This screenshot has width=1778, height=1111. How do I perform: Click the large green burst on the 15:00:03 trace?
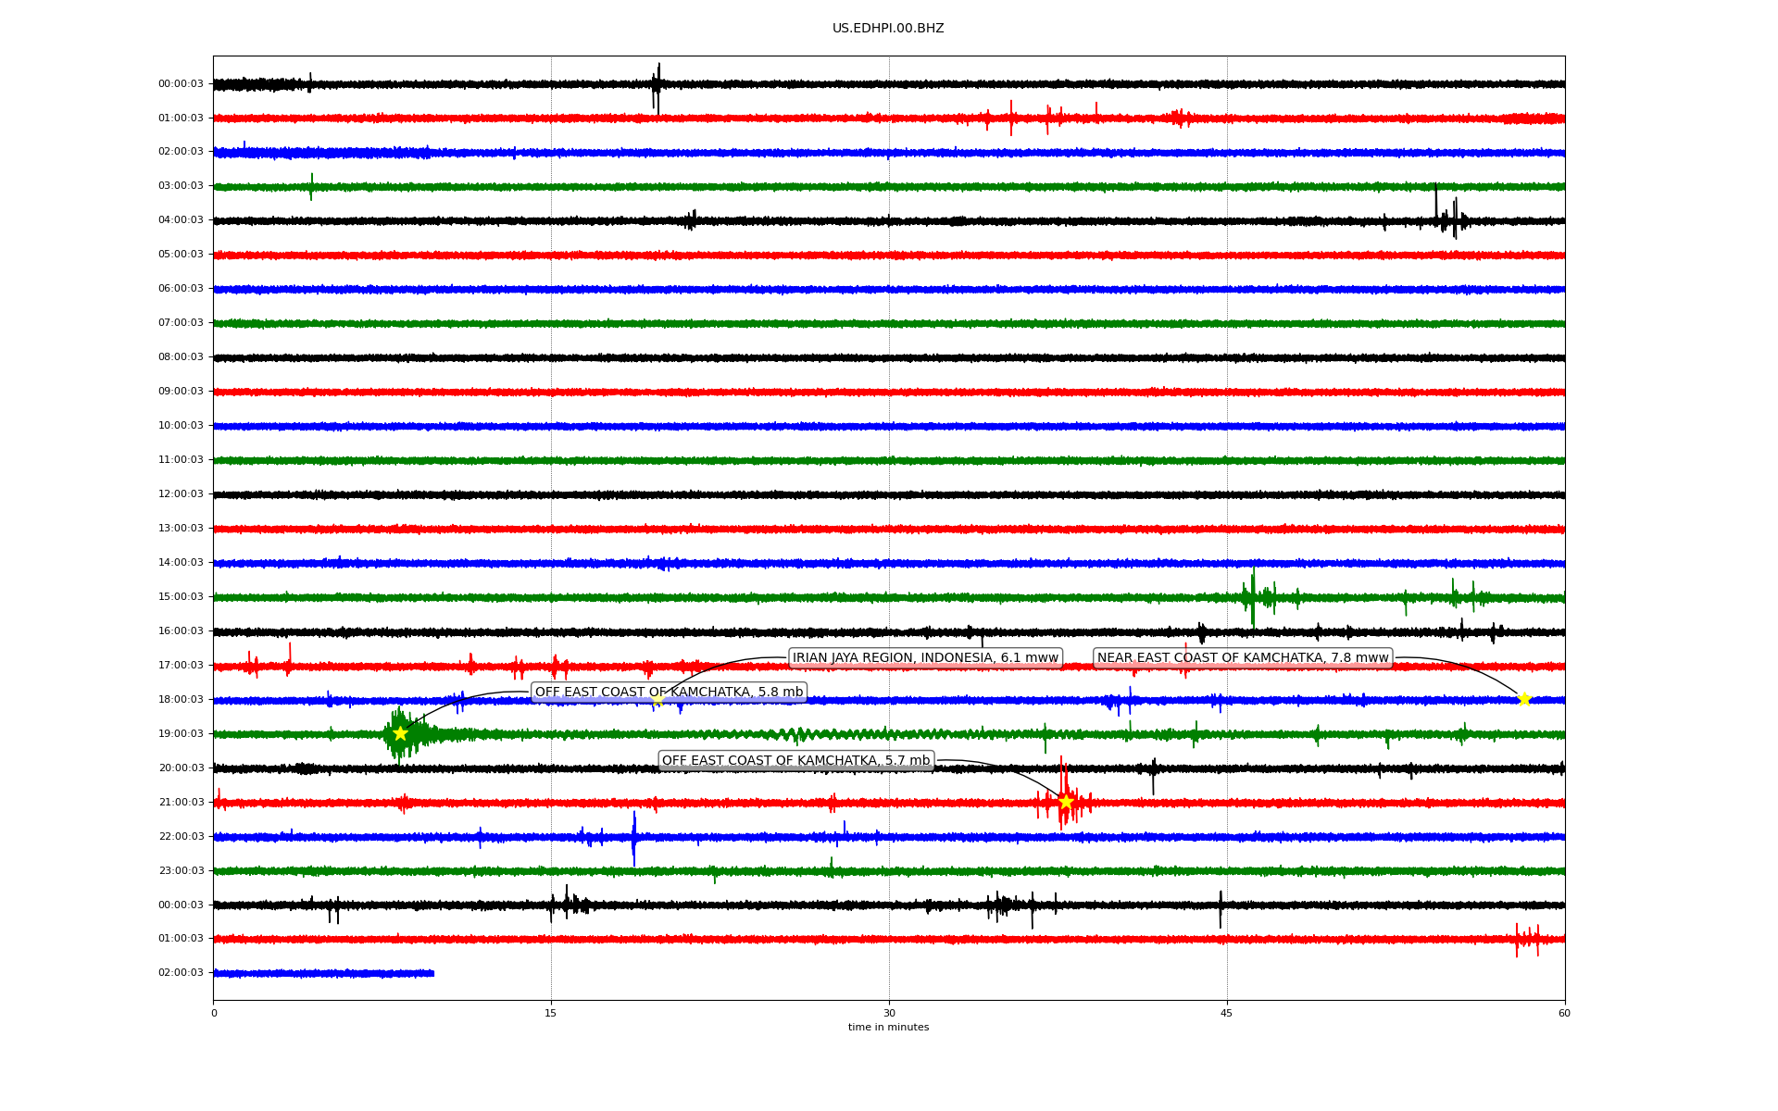point(1253,597)
